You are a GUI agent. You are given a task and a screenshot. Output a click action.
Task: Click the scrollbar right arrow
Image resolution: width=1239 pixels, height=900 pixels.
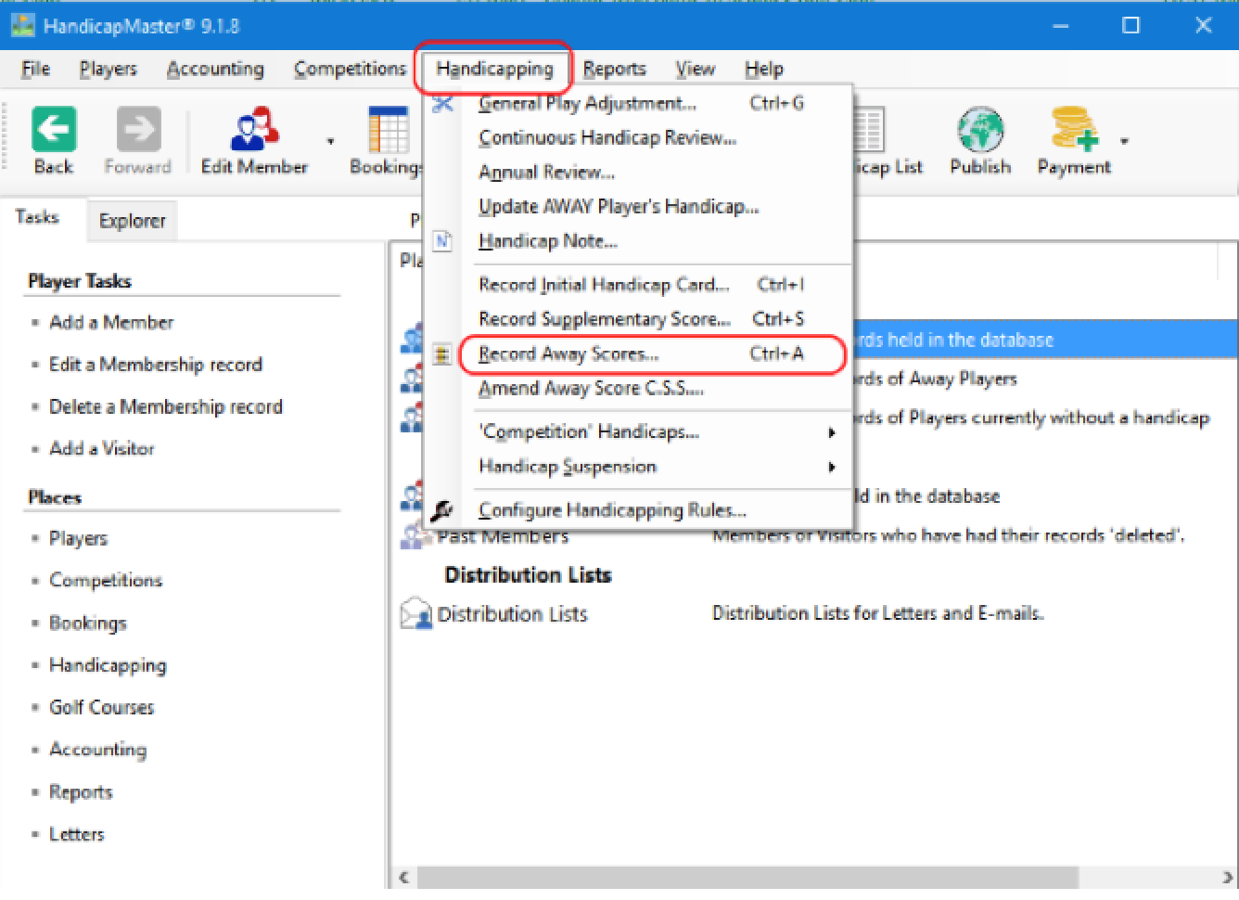pos(1227,877)
